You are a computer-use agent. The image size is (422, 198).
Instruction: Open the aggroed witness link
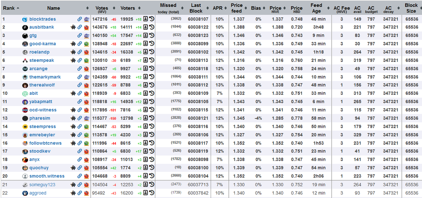click(x=38, y=193)
